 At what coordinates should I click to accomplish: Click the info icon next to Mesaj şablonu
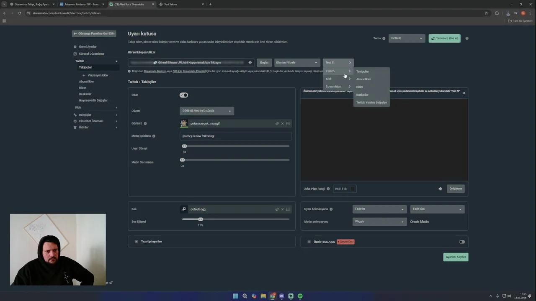tap(154, 136)
